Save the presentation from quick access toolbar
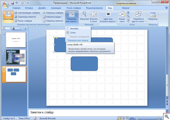 (12, 3)
